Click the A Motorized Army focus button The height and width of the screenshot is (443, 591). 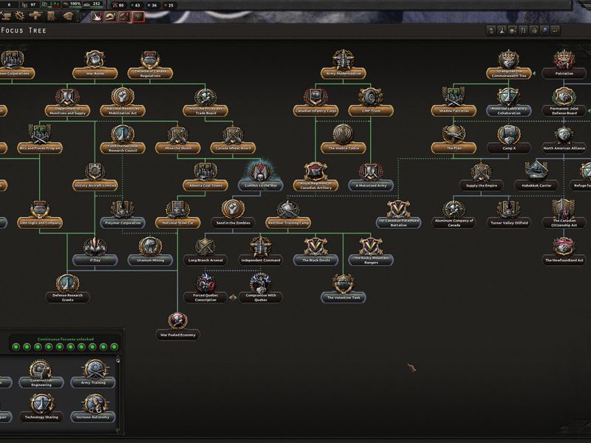[x=371, y=185]
